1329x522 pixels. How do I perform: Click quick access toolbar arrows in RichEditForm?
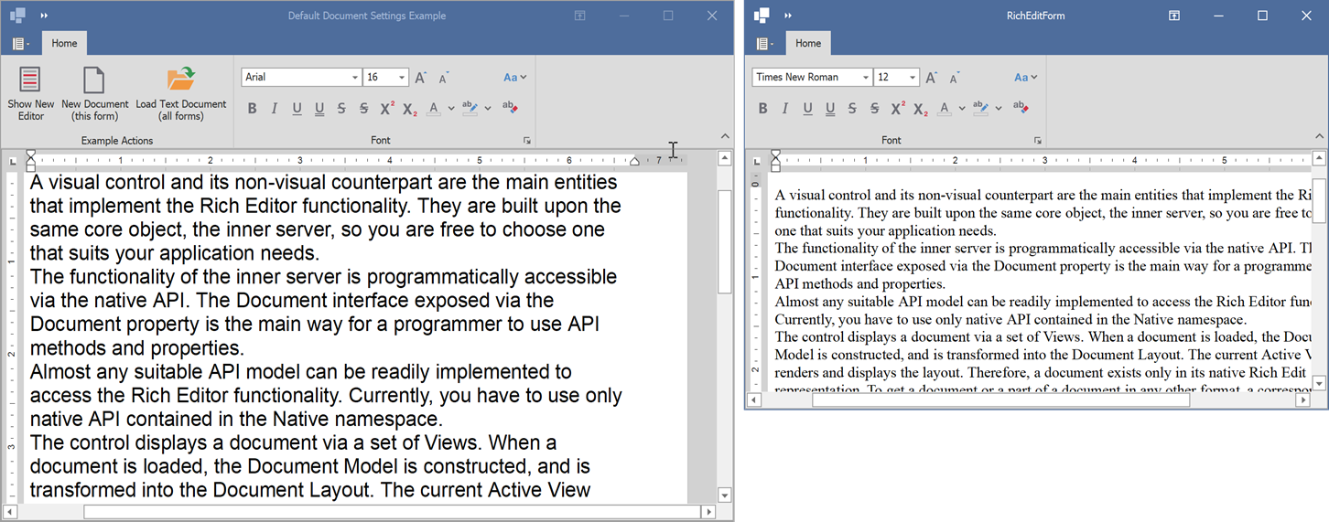(x=788, y=16)
